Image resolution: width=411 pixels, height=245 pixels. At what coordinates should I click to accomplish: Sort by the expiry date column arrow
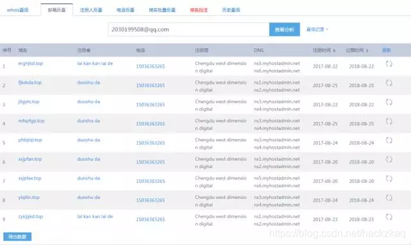pyautogui.click(x=367, y=51)
